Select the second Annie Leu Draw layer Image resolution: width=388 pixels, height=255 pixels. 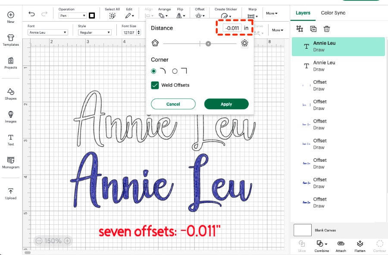(x=338, y=66)
